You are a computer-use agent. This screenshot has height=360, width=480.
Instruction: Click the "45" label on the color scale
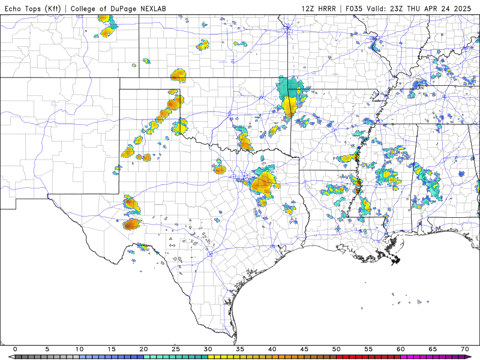304,349
